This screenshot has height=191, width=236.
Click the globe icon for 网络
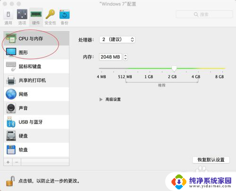click(11, 94)
